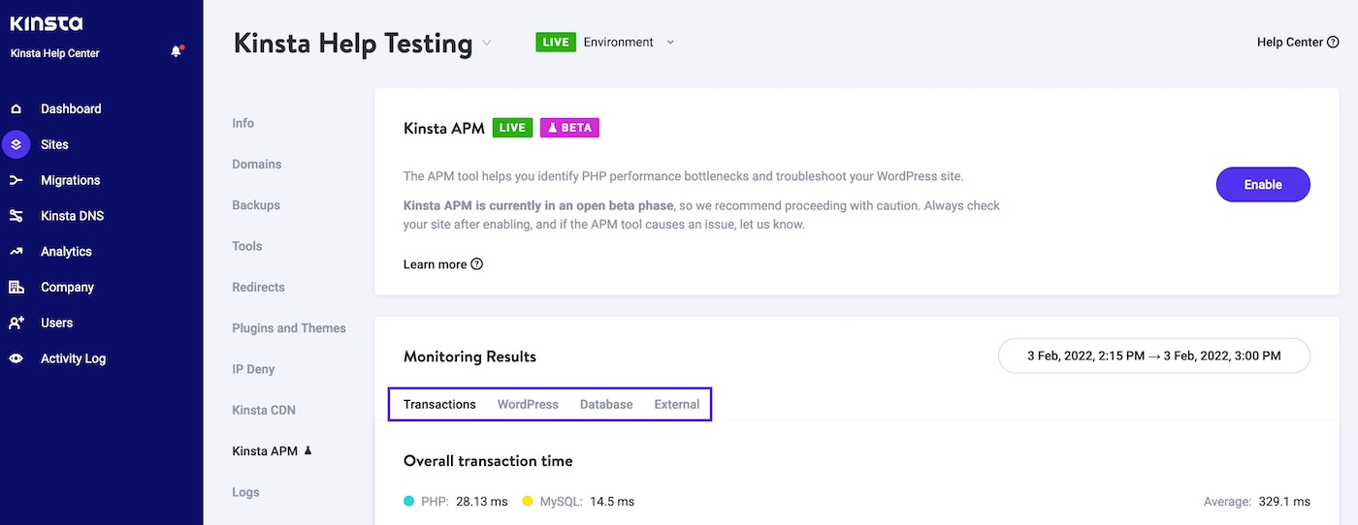Click the Users add-person icon
This screenshot has height=525, width=1358.
[x=16, y=323]
